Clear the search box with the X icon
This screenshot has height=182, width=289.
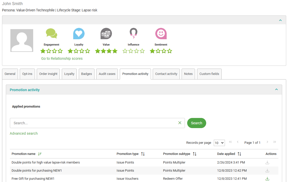pyautogui.click(x=180, y=123)
